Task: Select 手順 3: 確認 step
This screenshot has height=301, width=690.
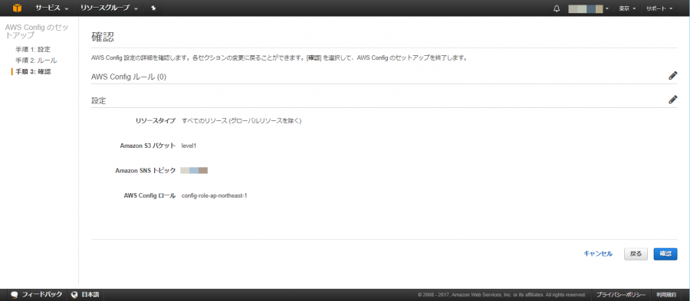Action: (x=33, y=71)
